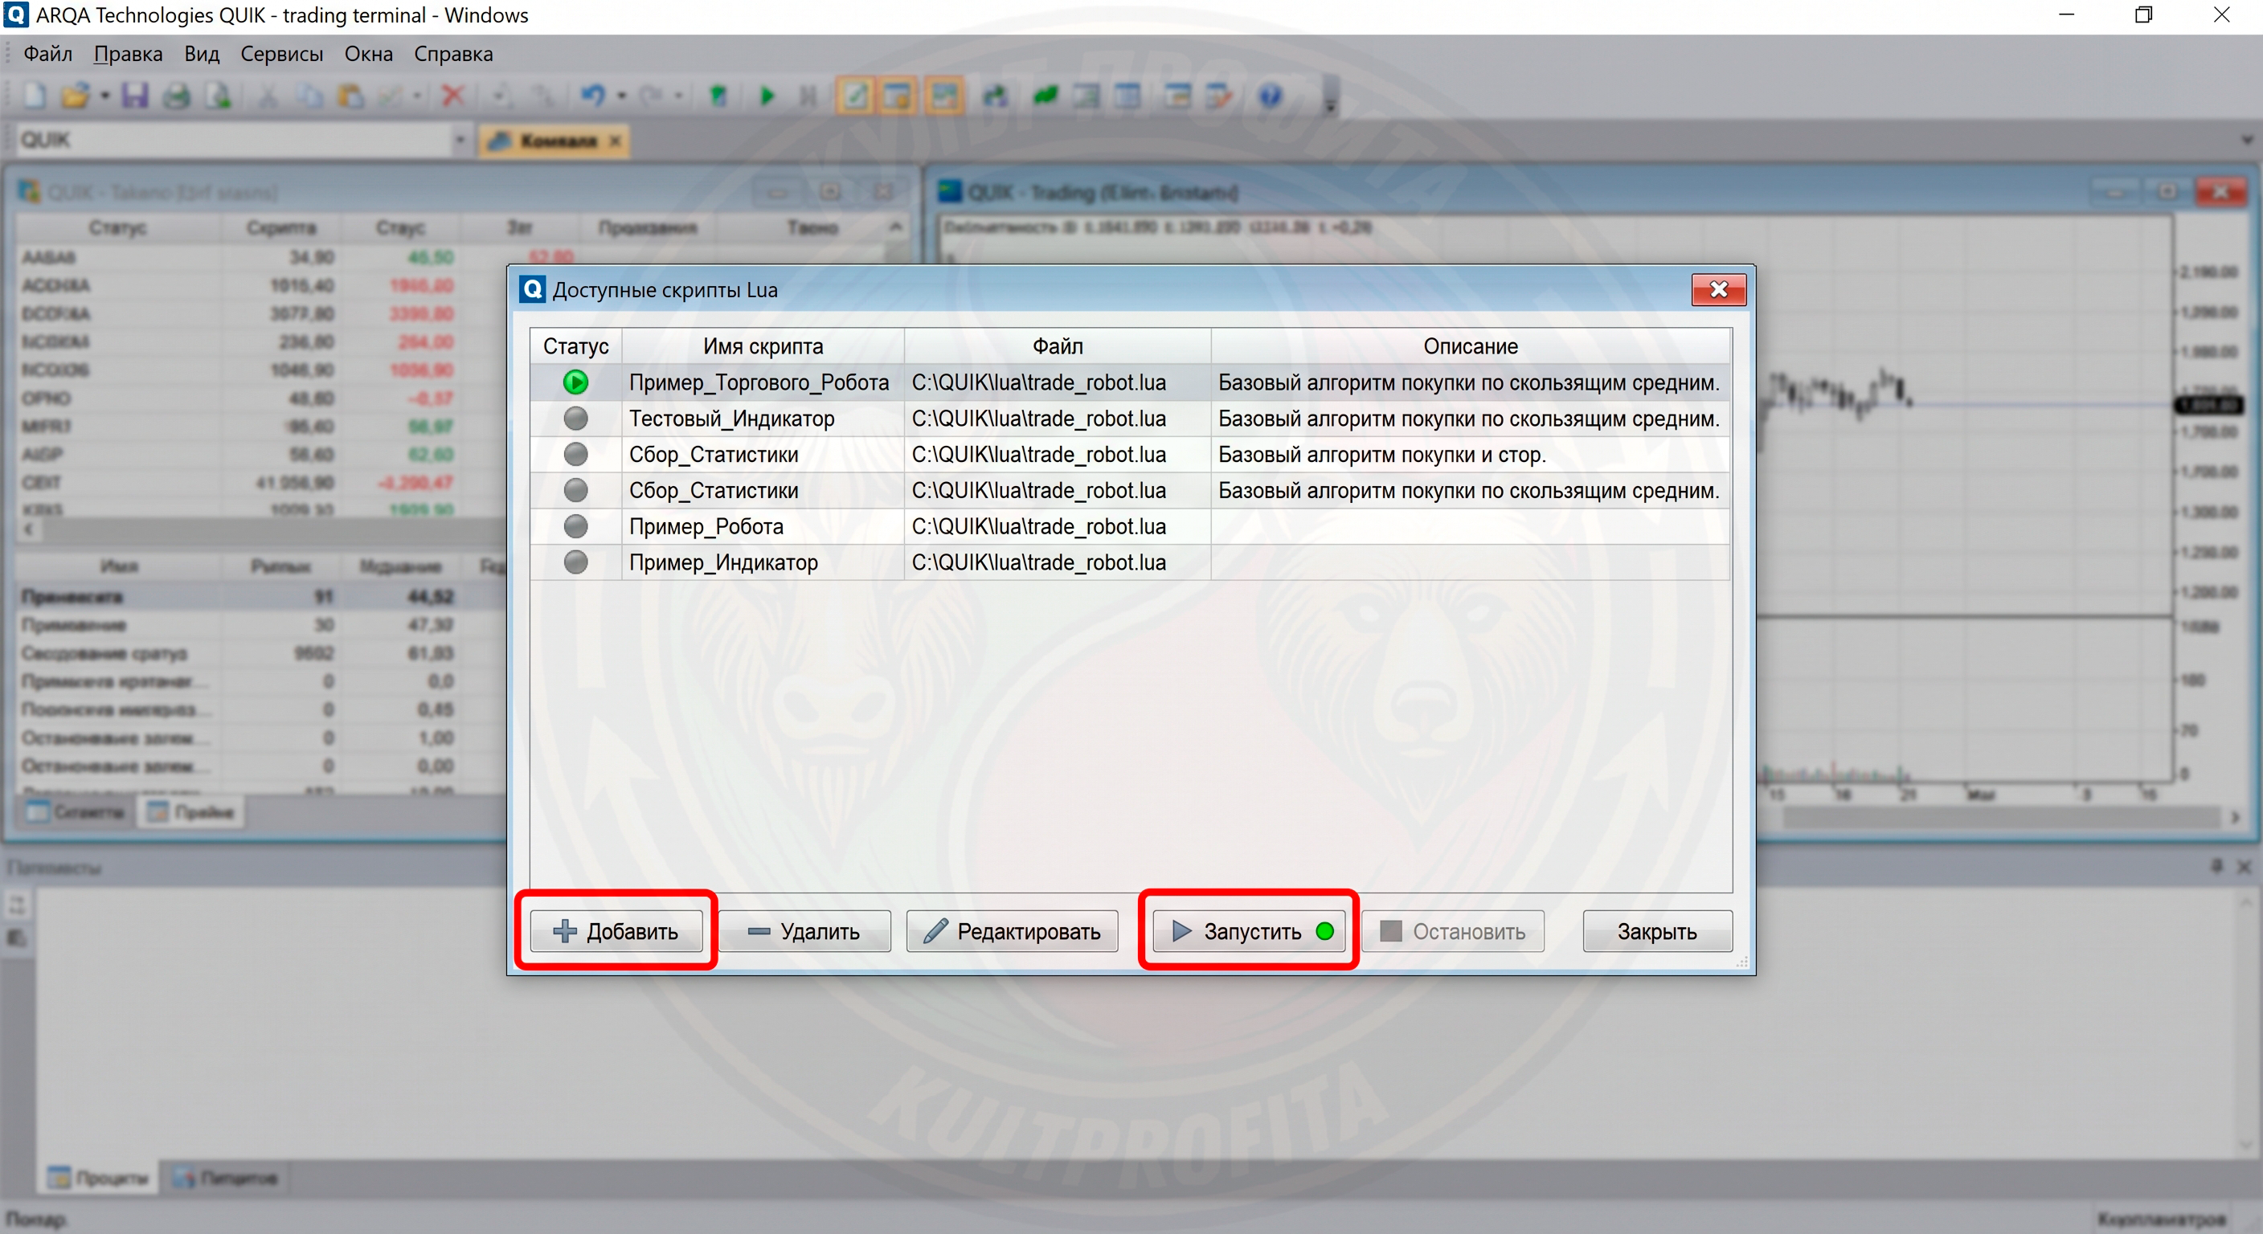Print with the printer toolbar icon
2263x1234 pixels.
coord(177,96)
